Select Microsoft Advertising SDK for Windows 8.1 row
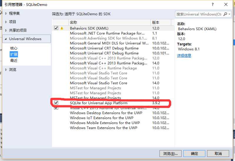Image resolution: width=235 pixels, height=161 pixels. coord(113,38)
